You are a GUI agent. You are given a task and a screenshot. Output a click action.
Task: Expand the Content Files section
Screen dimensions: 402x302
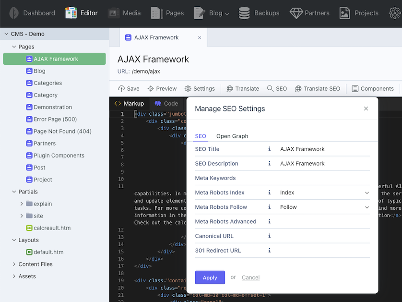14,264
